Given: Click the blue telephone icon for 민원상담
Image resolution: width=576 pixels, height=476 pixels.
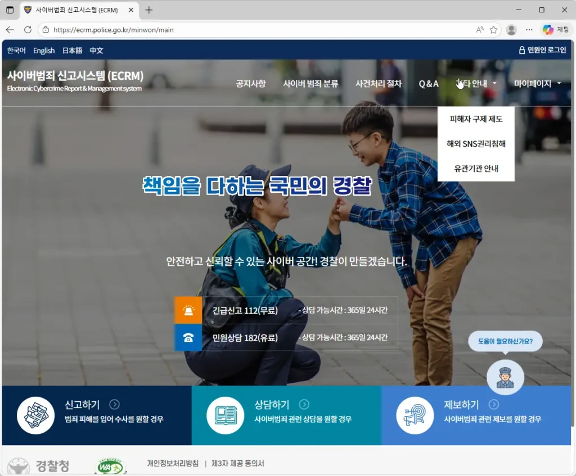Looking at the screenshot, I should click(x=188, y=338).
